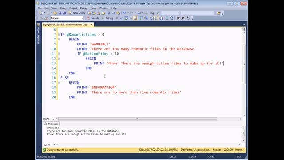Open the Window menu
The image size is (284, 160).
(103, 8)
